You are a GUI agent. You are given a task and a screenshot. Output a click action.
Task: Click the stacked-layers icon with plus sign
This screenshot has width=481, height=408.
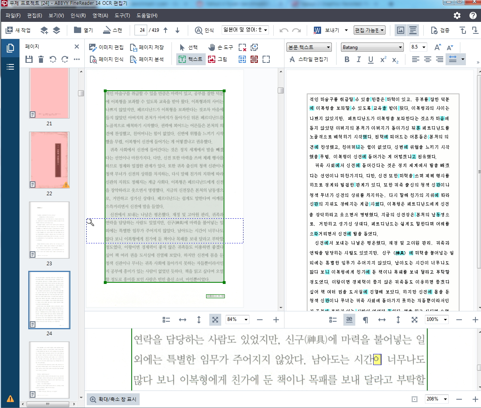pos(44,30)
